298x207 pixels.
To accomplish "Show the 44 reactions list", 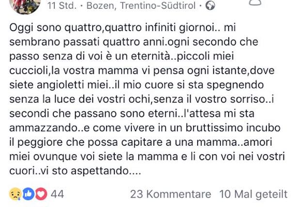I will [x=57, y=194].
